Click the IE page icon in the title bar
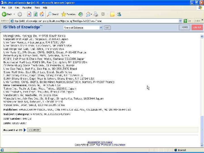204x153 pixels. pos(2,3)
